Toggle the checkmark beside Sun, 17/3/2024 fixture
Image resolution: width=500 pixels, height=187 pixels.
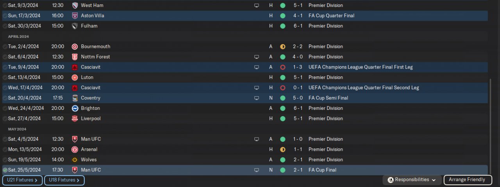[x=5, y=16]
